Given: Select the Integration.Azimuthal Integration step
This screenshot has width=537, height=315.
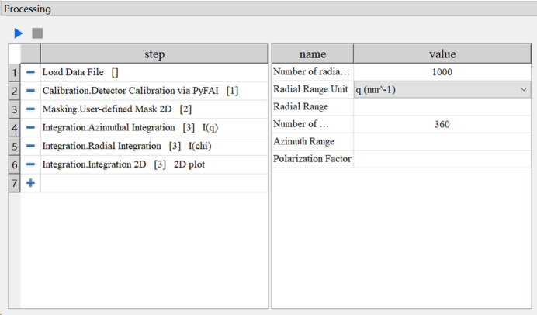Looking at the screenshot, I should [154, 128].
